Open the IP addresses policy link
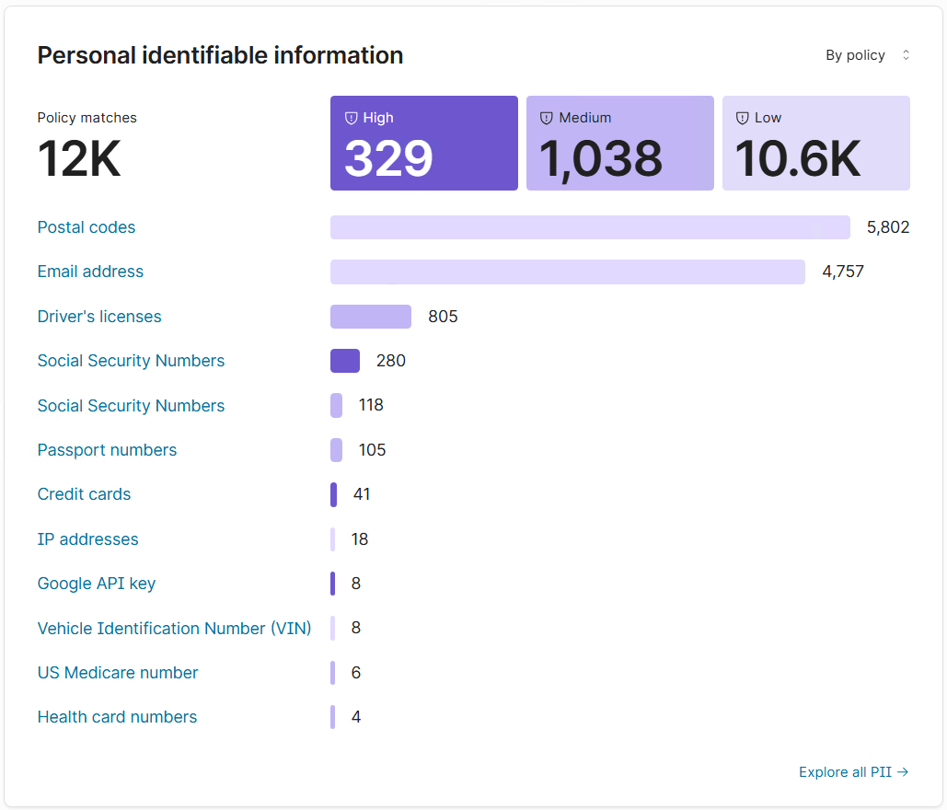Screen dimensions: 947x810 pyautogui.click(x=87, y=539)
